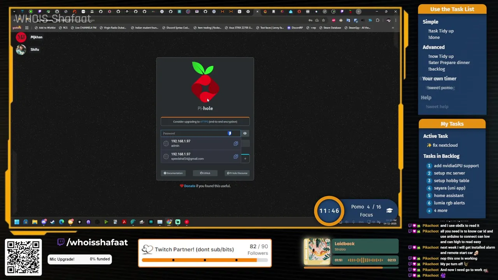Open the GitHub button on login card
498x280 pixels.
[205, 173]
